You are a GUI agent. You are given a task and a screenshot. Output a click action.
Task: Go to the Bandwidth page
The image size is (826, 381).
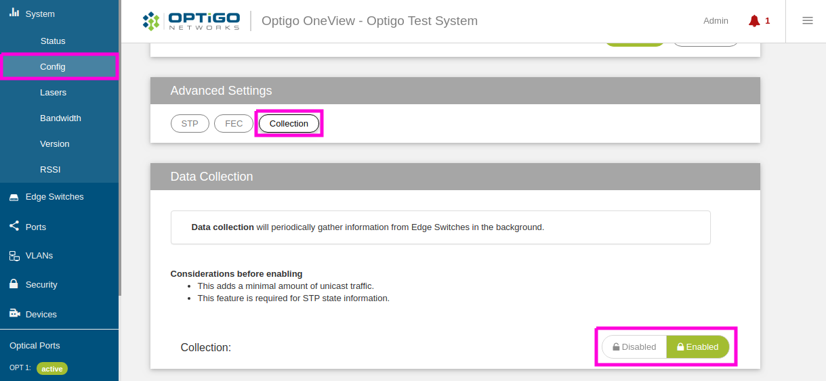60,118
